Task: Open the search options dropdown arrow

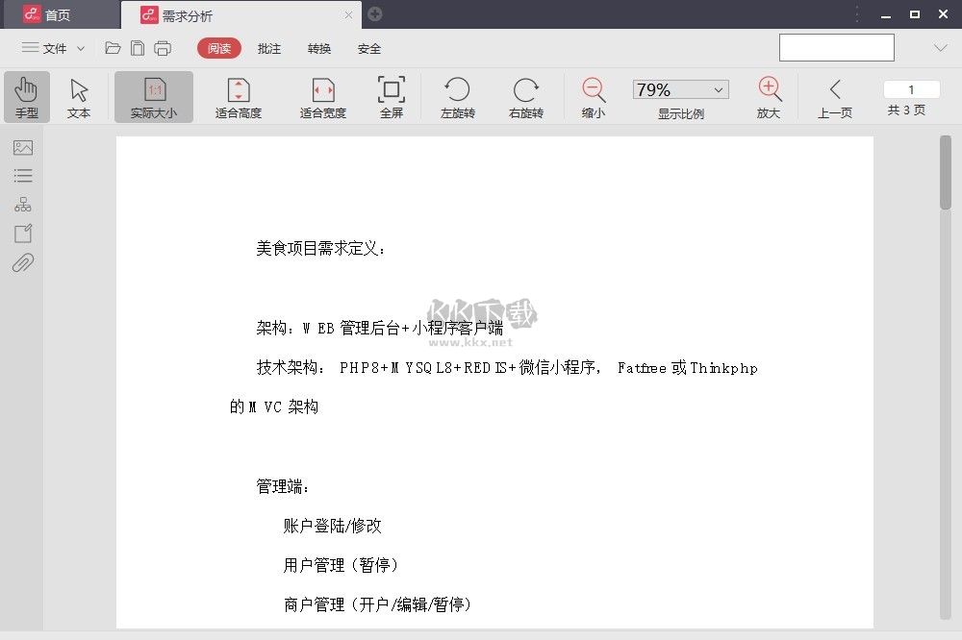Action: (x=940, y=47)
